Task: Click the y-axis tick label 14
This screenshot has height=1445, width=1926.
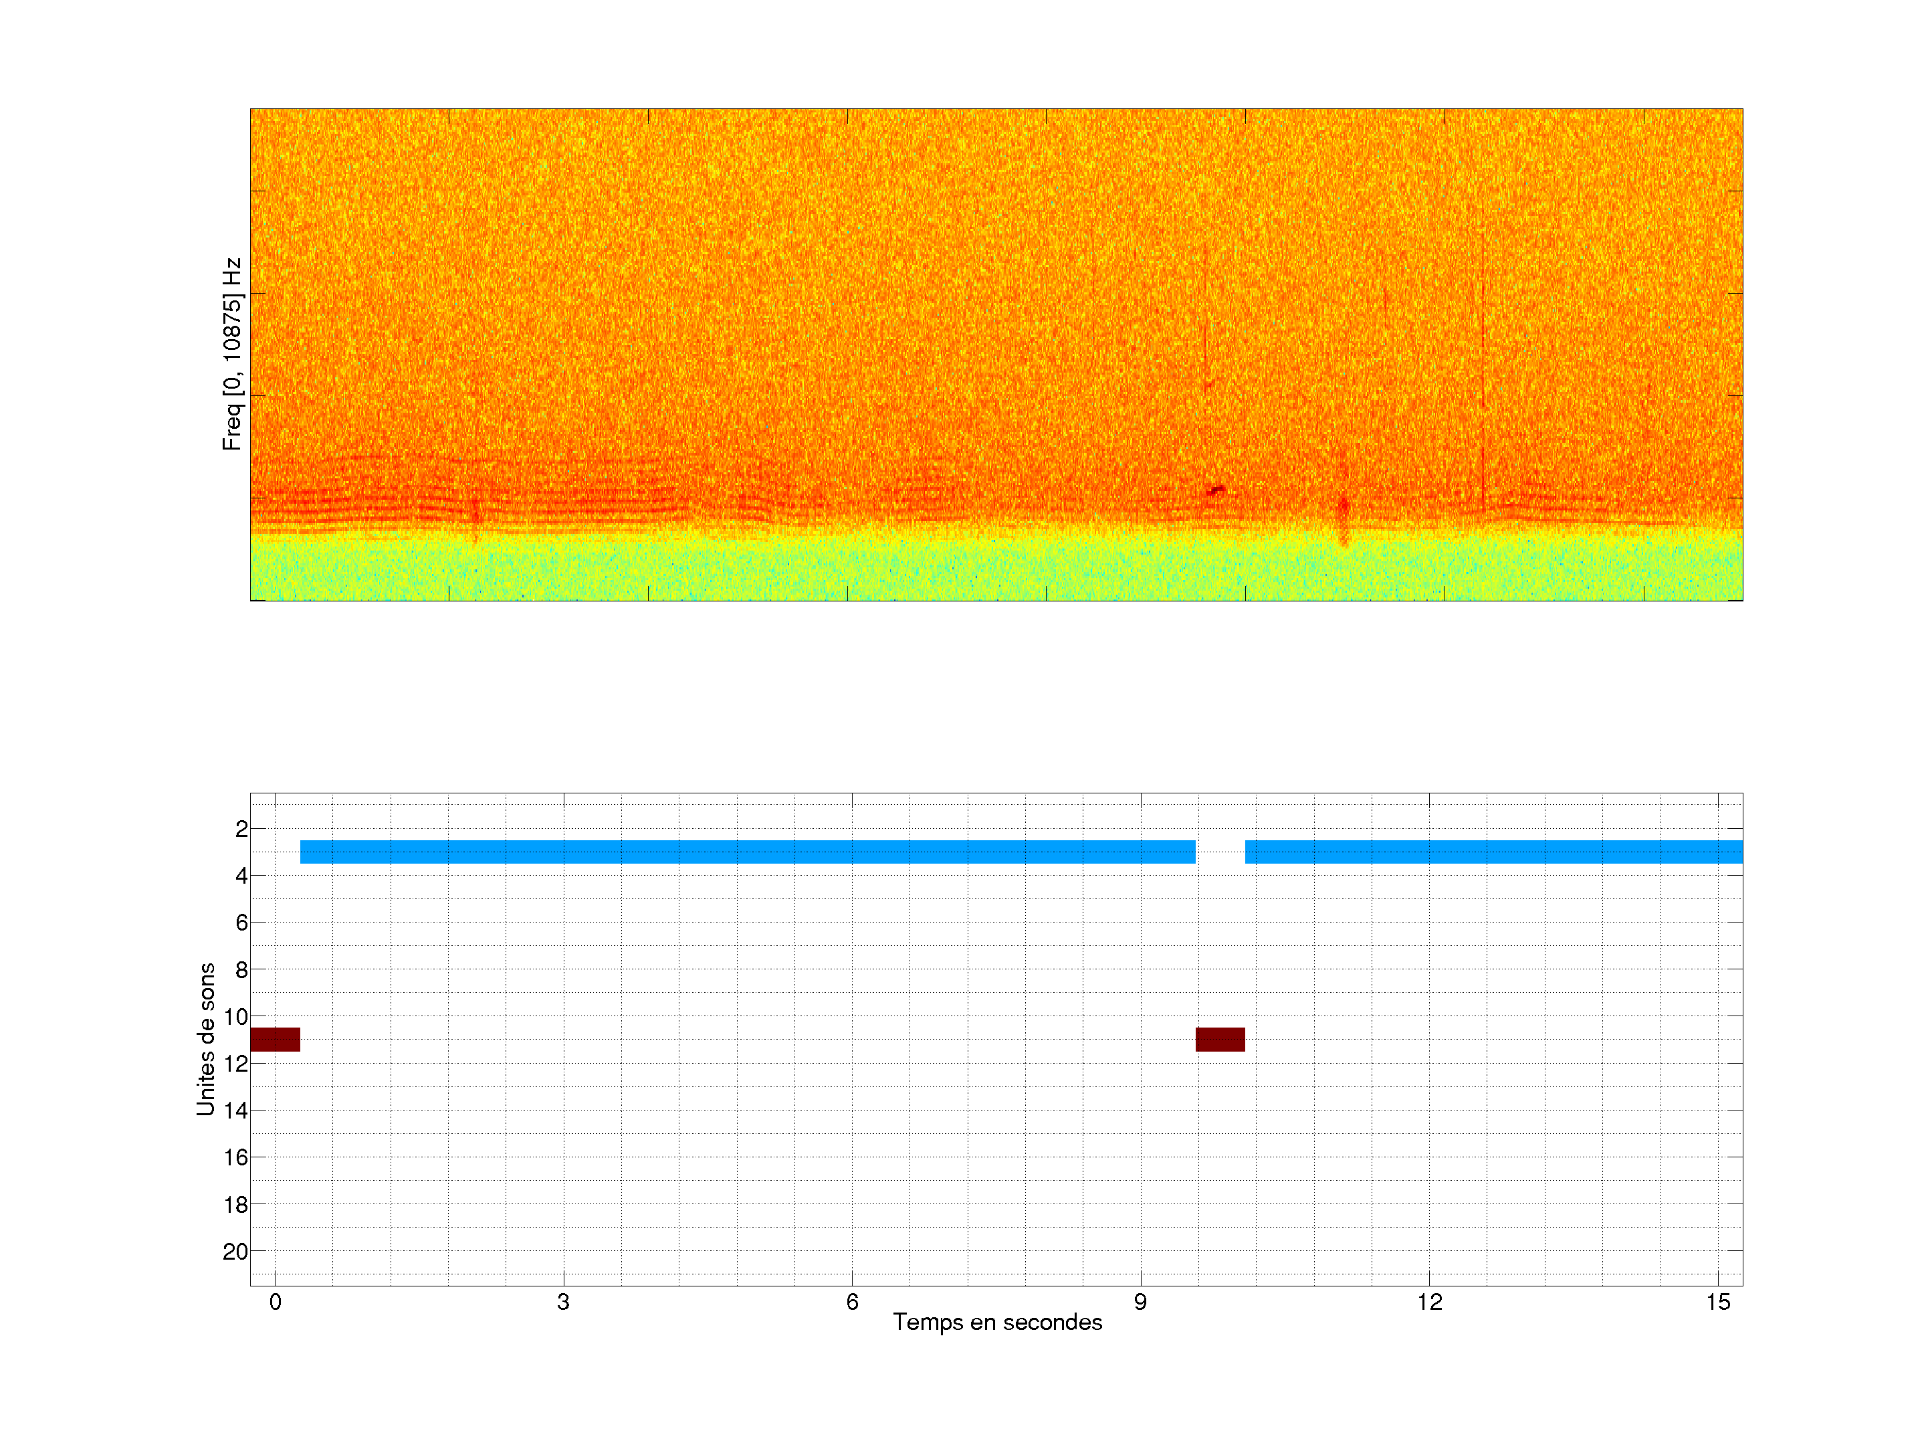Action: click(x=235, y=1111)
